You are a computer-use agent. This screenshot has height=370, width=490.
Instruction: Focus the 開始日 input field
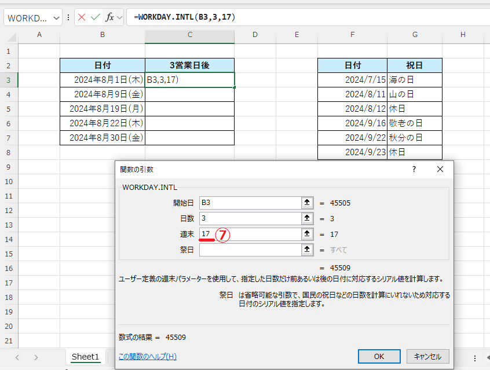pos(250,203)
